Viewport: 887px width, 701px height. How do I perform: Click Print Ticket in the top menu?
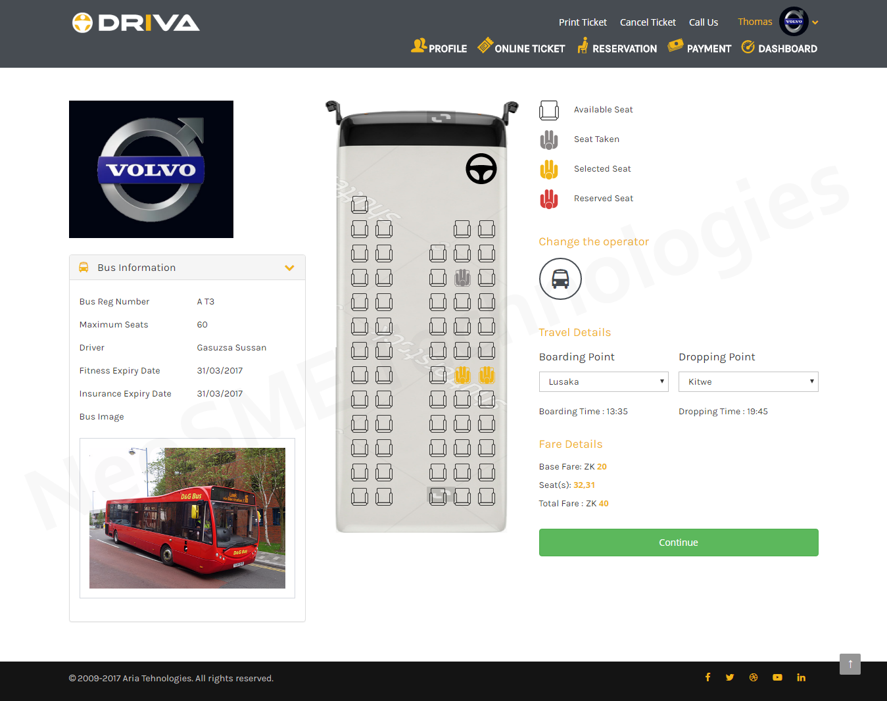click(x=583, y=22)
